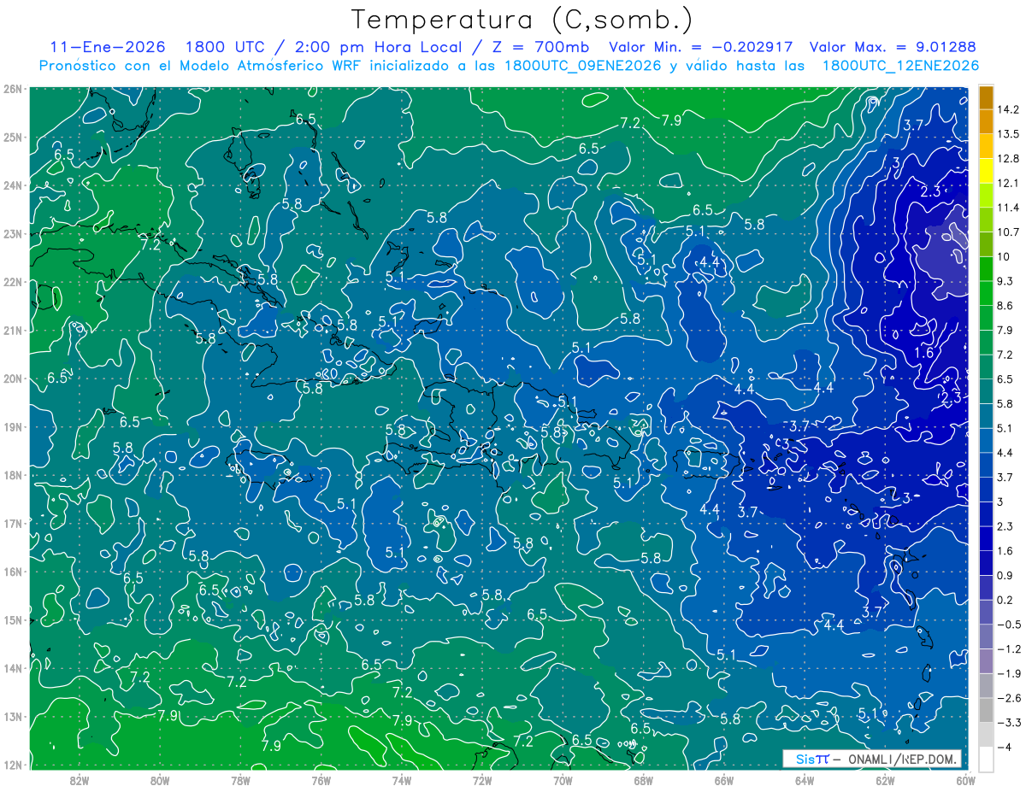Click the legend value "-0.5"
1026x792 pixels.
click(x=1008, y=625)
